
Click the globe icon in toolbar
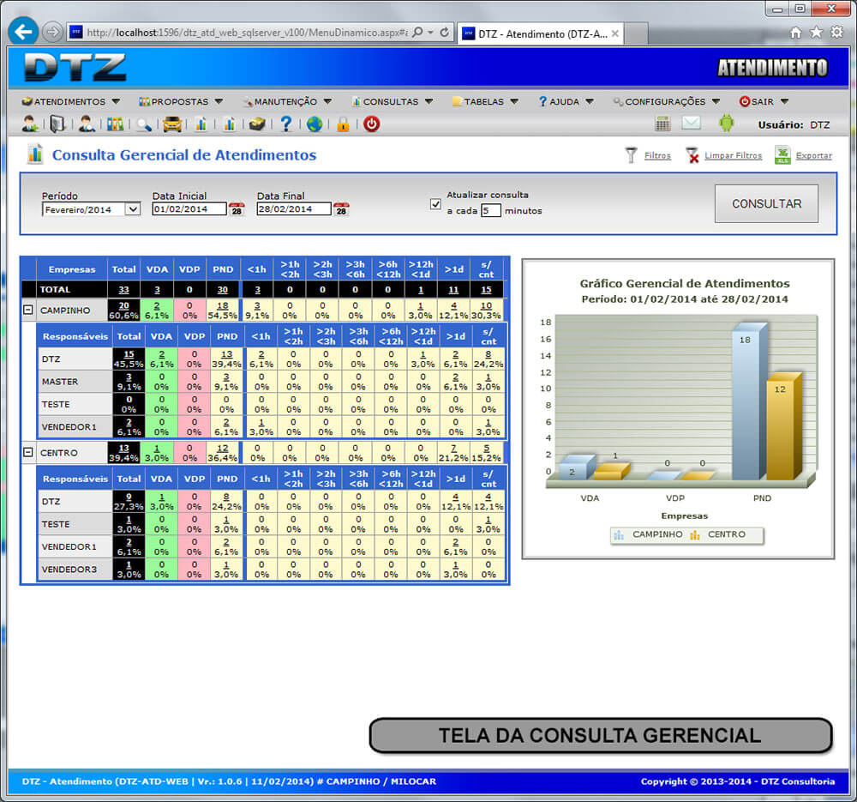tap(315, 124)
